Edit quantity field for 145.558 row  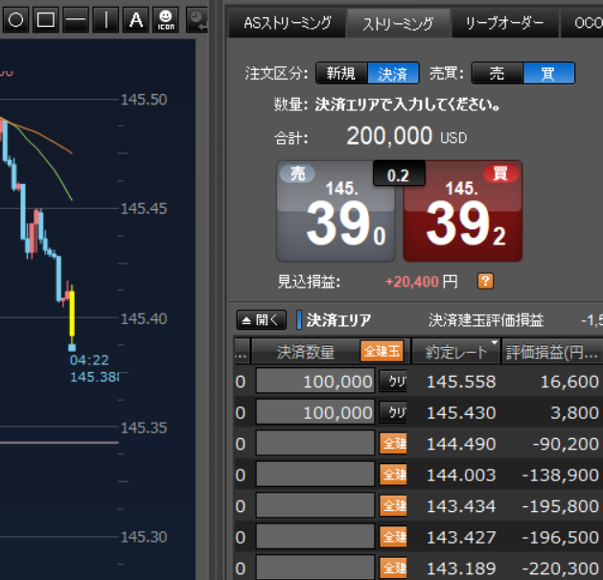[x=315, y=382]
